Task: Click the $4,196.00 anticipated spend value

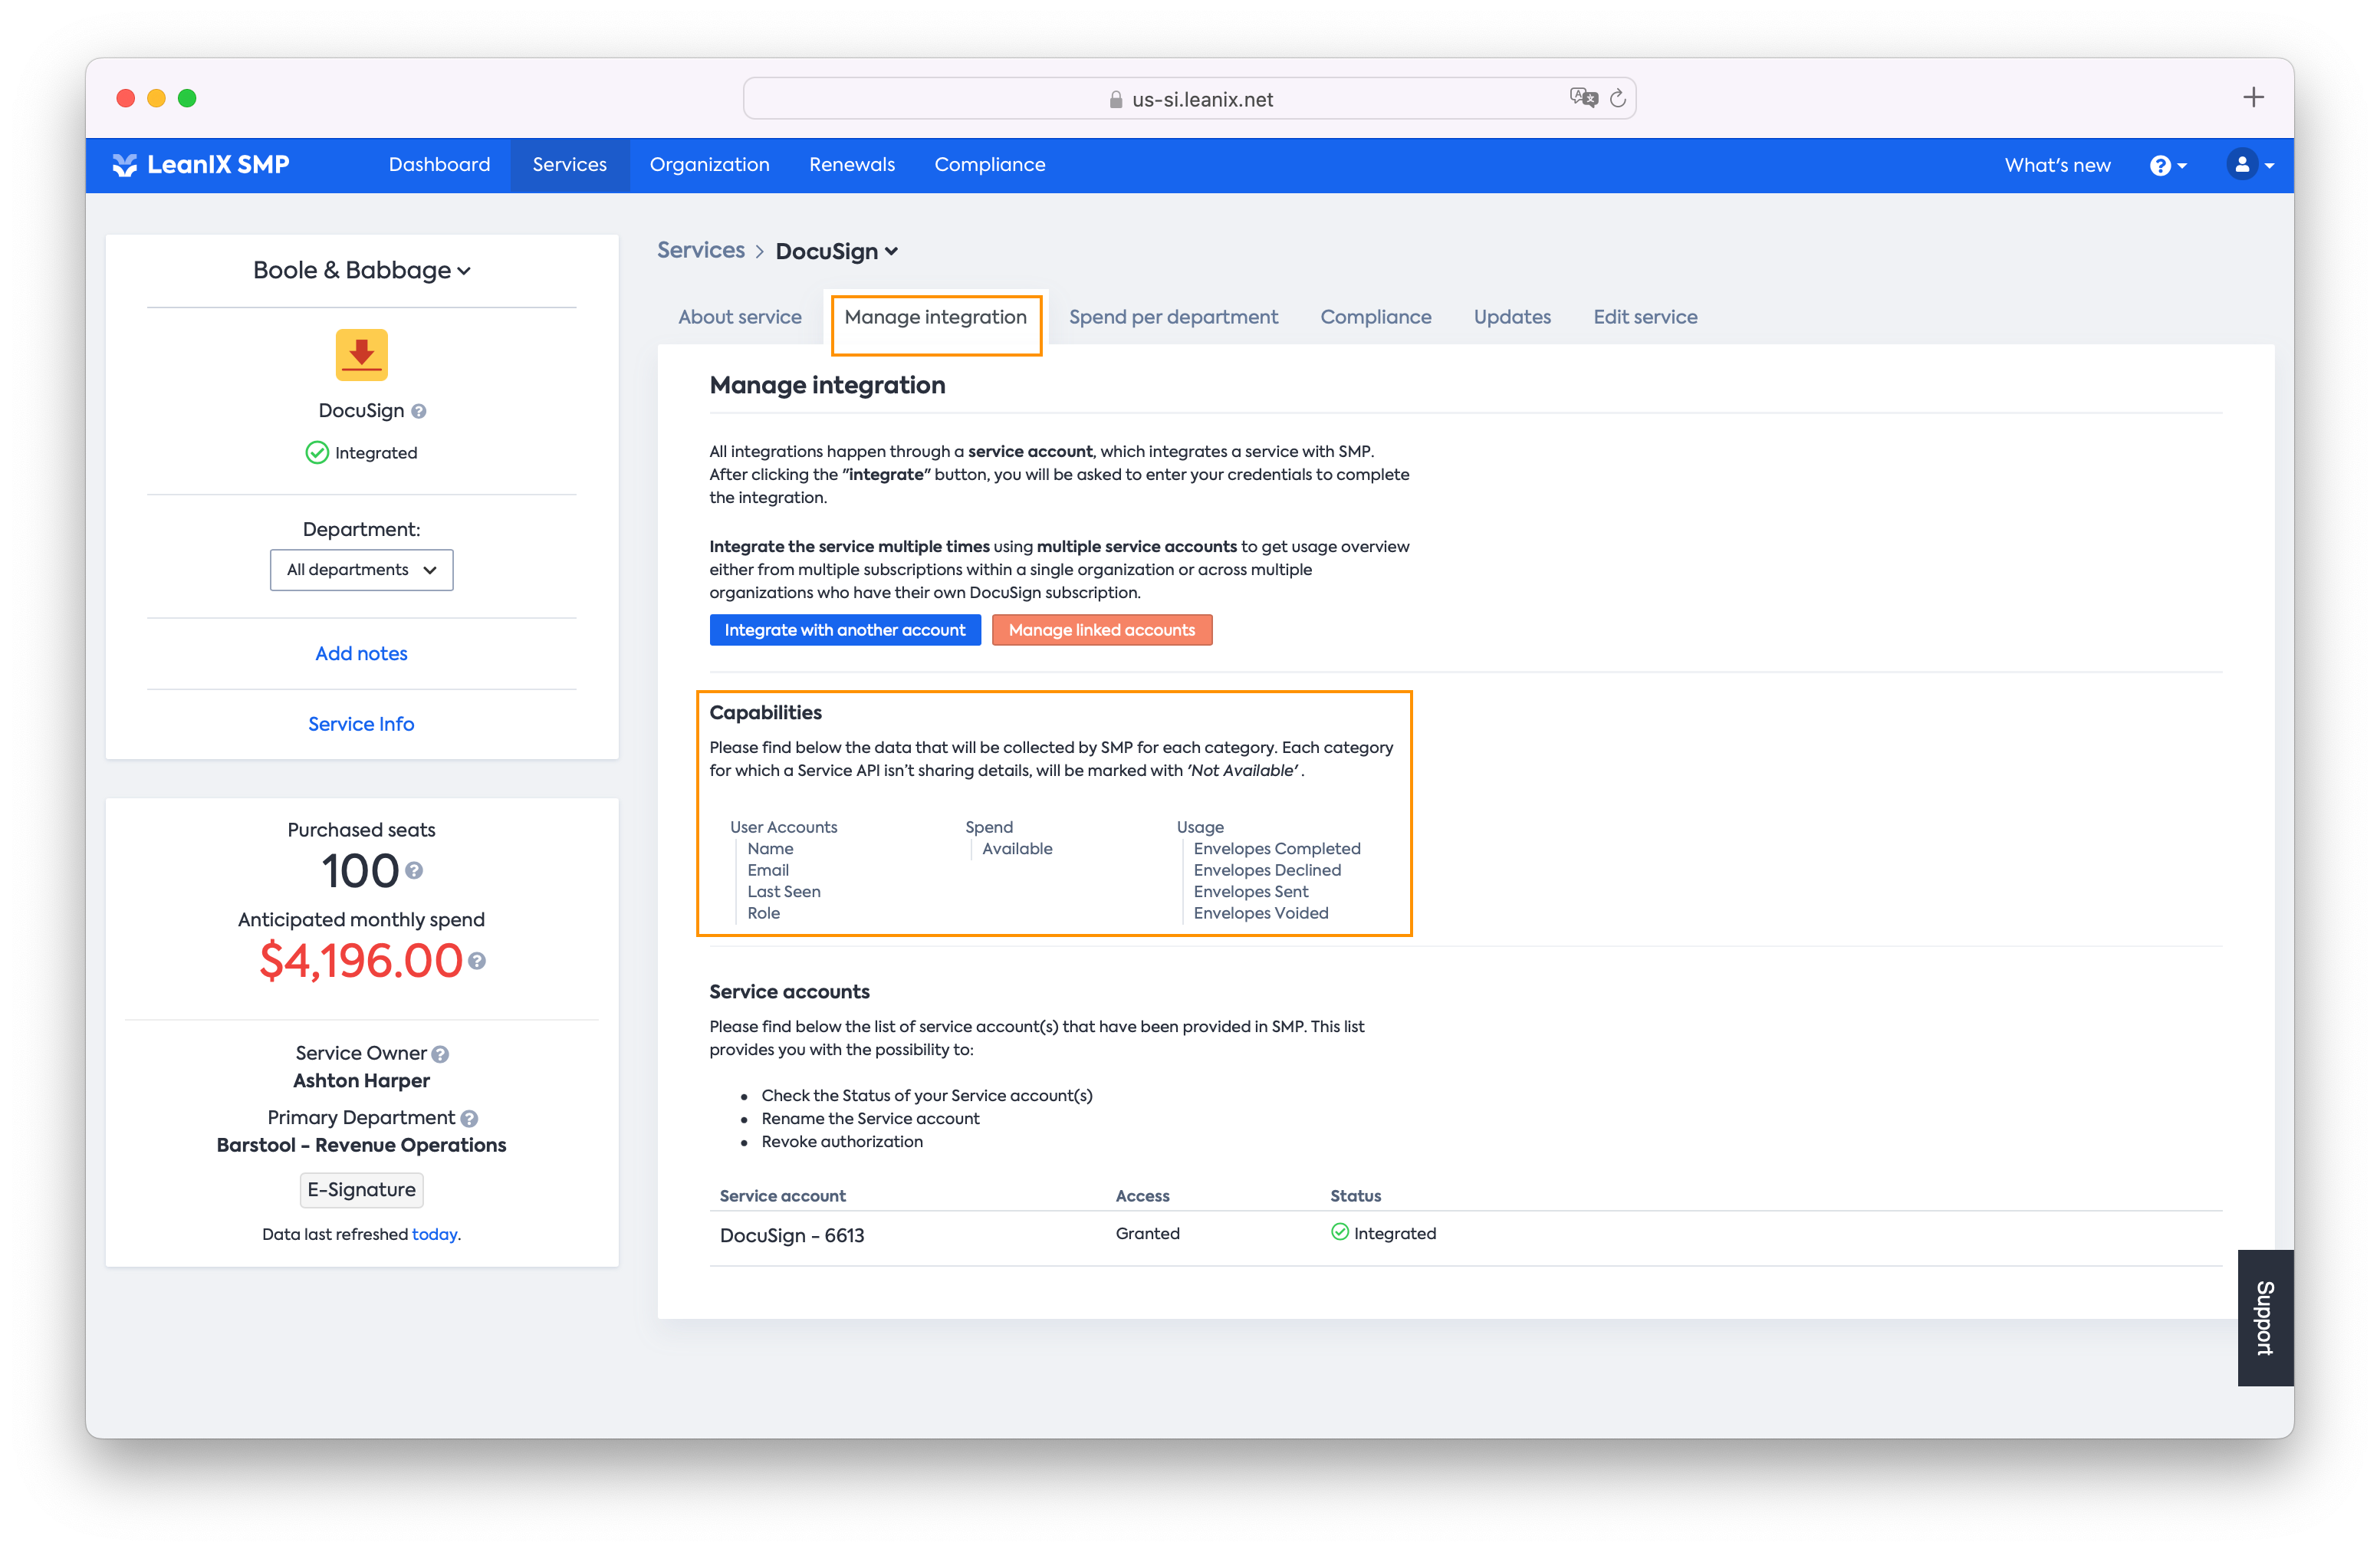Action: [361, 961]
